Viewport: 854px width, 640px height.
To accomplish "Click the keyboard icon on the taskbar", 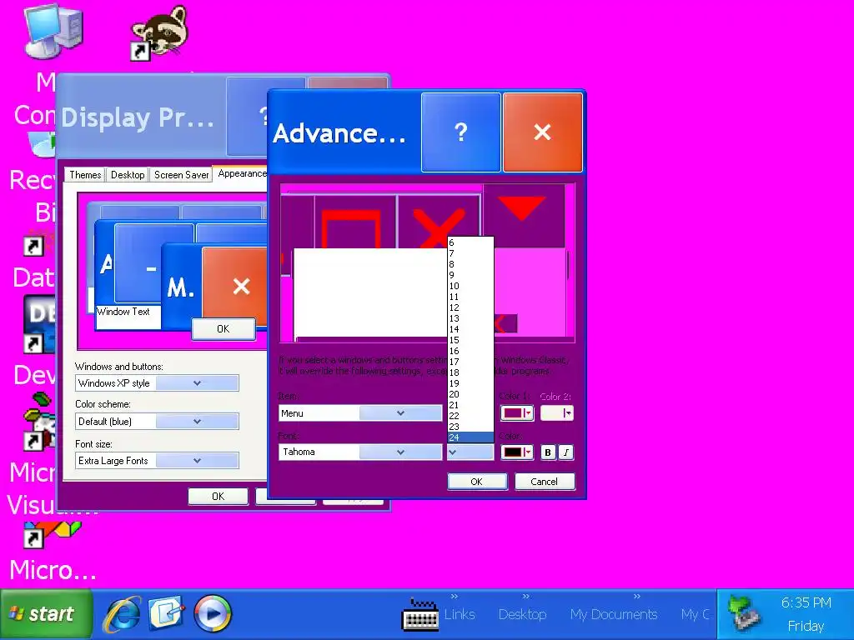I will (420, 615).
